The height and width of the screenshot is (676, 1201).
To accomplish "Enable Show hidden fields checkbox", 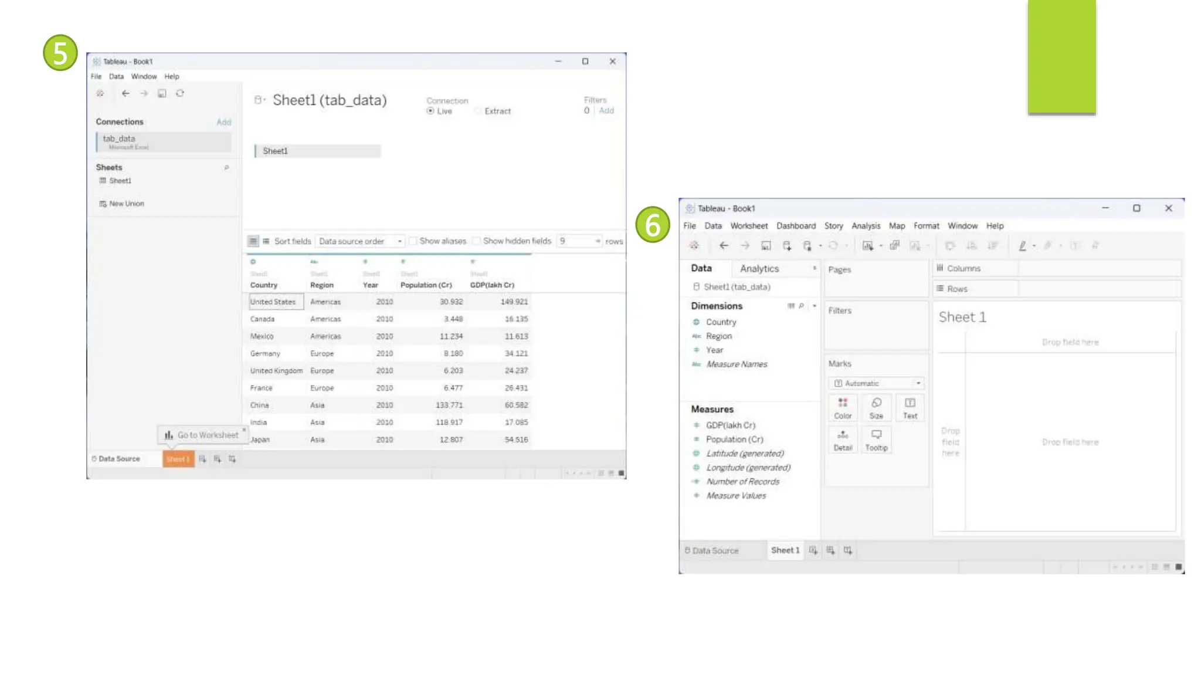I will [477, 241].
